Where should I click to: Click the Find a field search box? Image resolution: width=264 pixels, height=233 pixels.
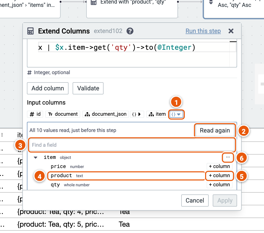pyautogui.click(x=132, y=145)
